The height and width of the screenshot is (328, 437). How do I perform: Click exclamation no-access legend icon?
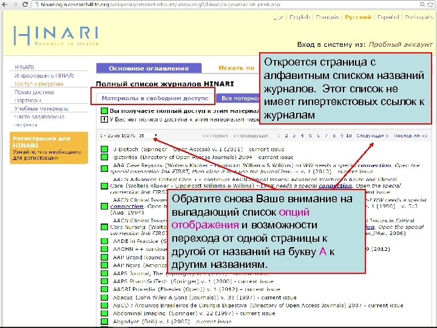104,120
